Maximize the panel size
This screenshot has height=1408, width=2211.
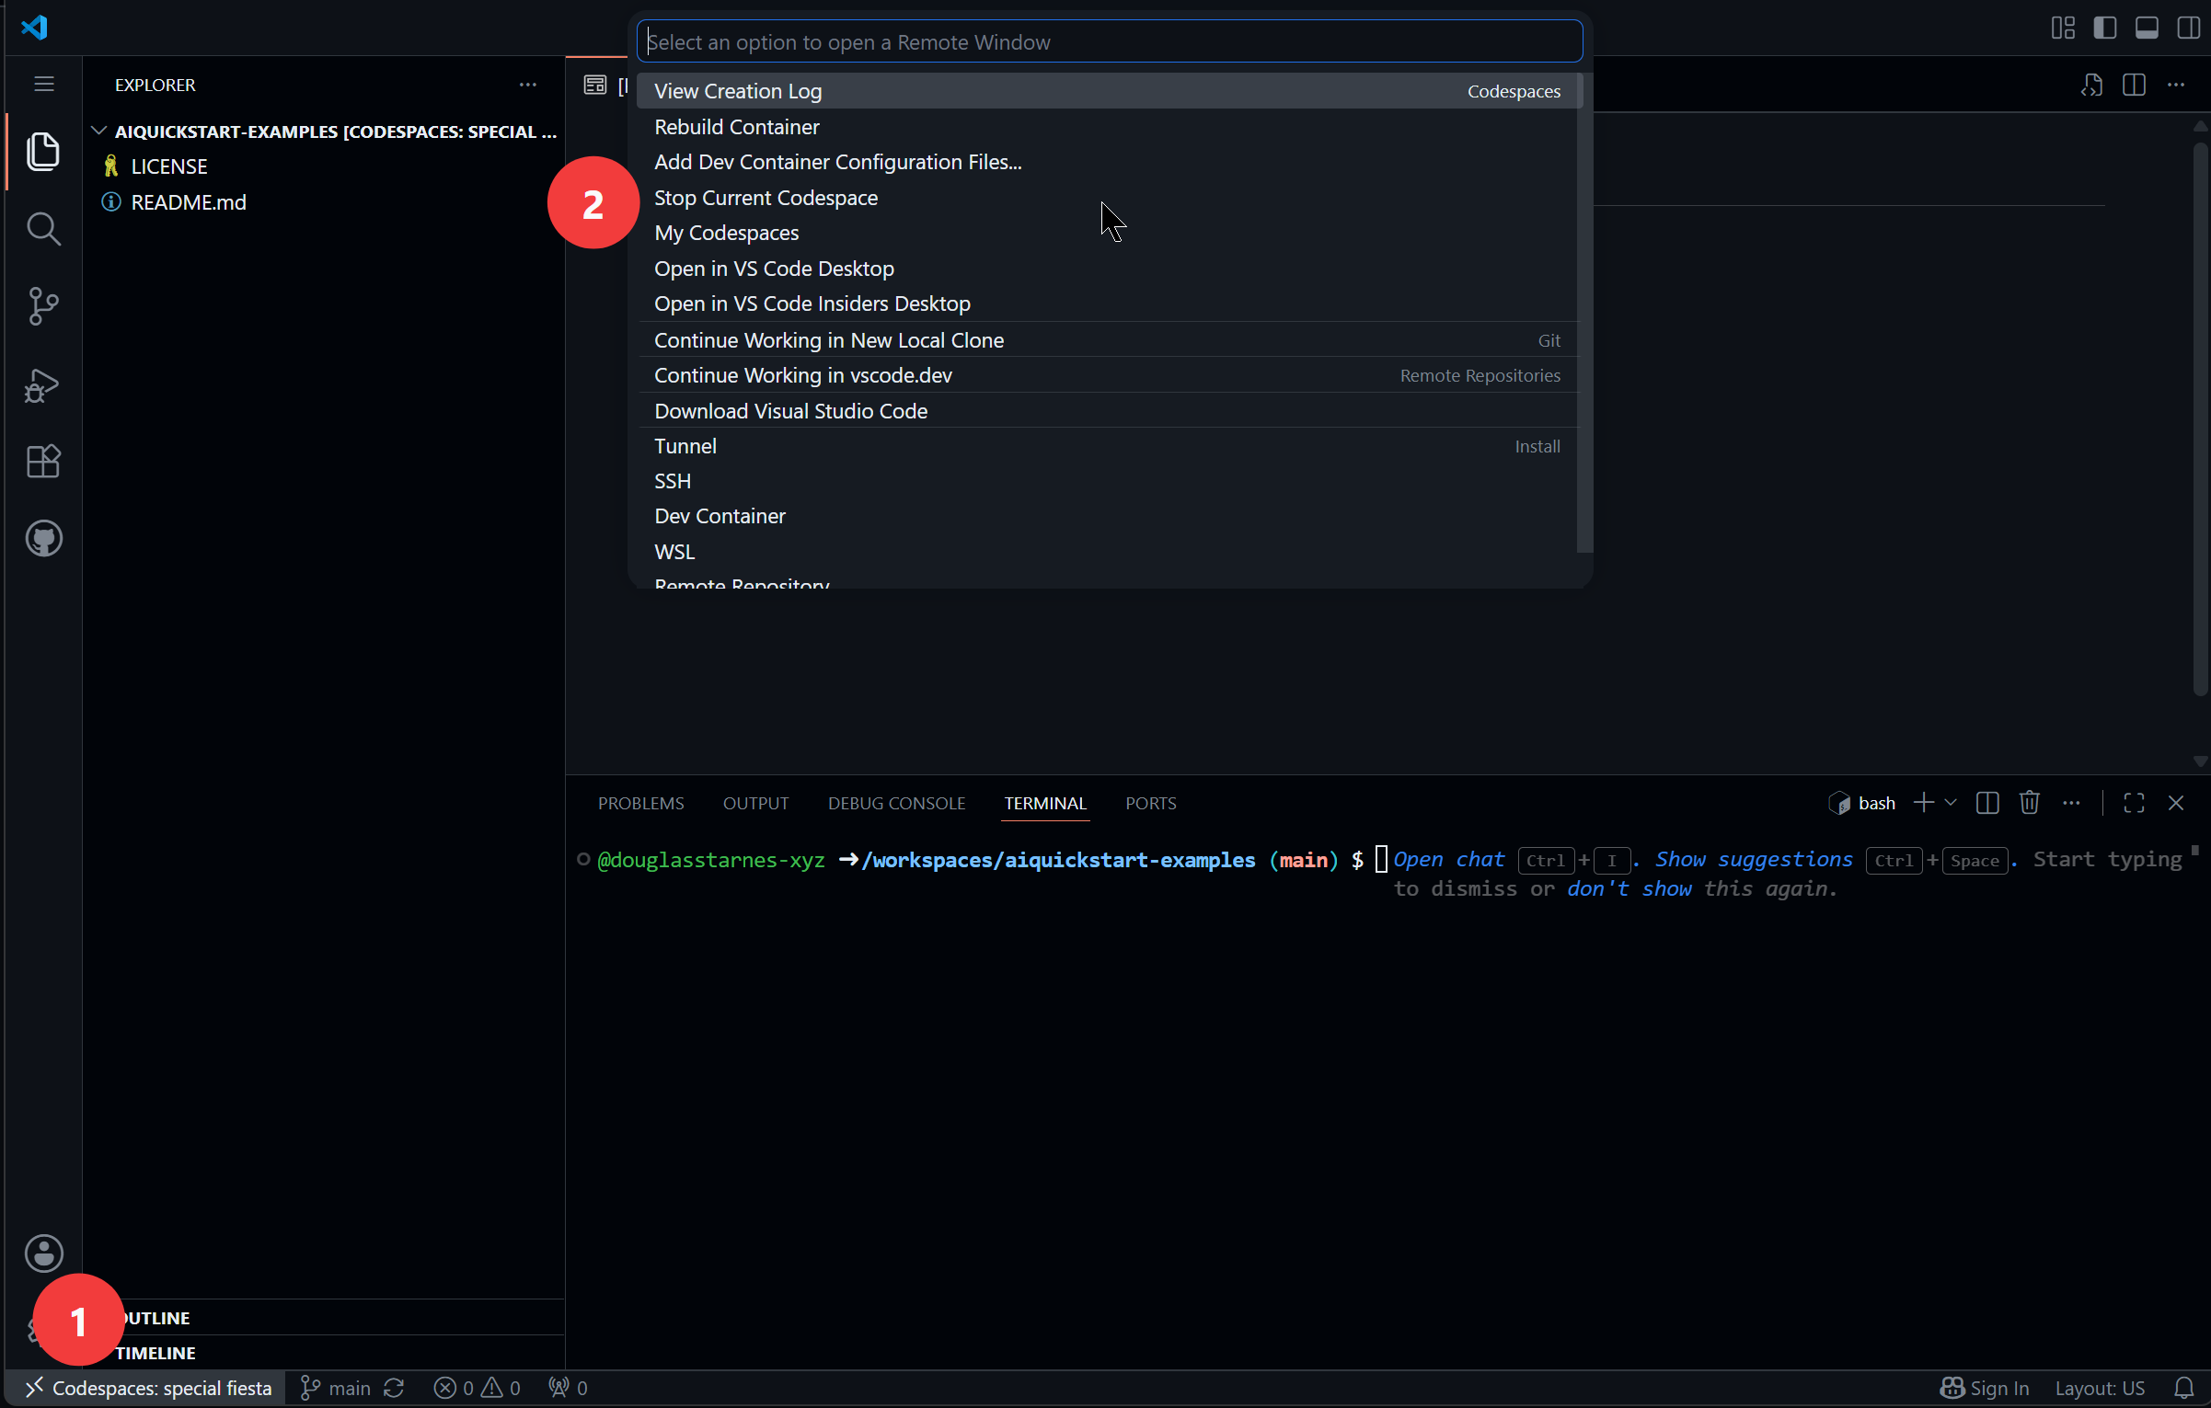[x=2134, y=803]
